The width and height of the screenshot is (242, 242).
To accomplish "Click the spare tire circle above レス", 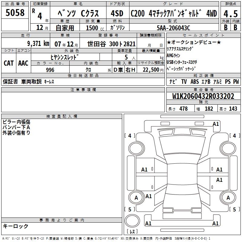I will point(132,221).
